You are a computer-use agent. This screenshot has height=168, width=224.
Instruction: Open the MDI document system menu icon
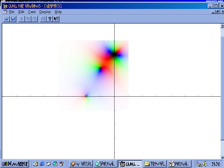click(5, 12)
